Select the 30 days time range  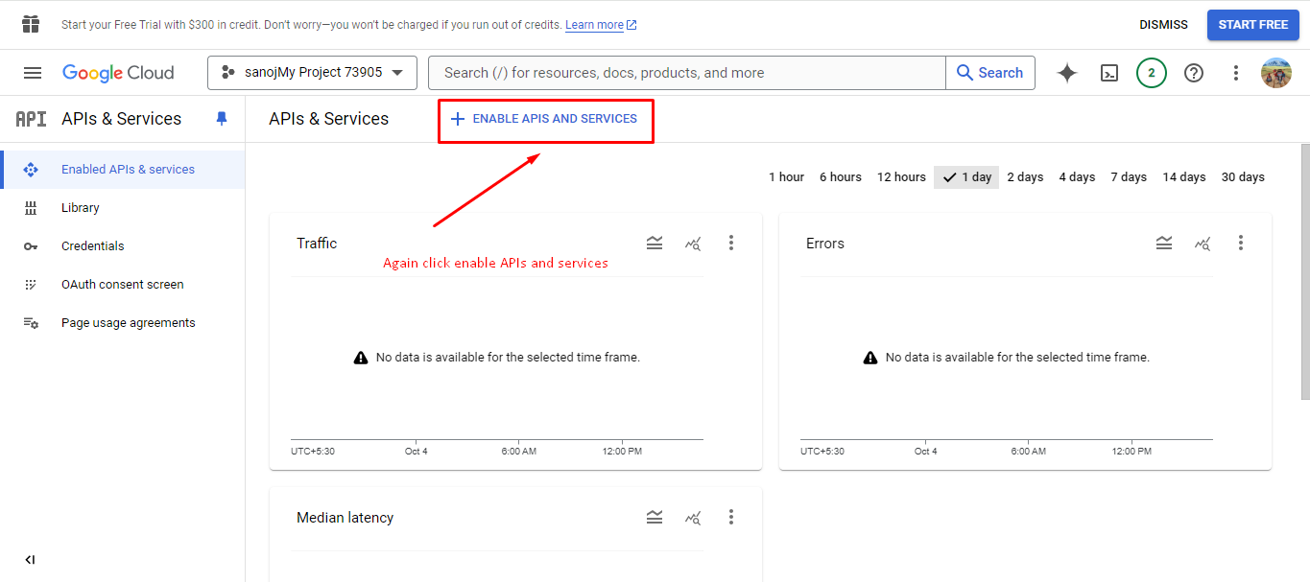[1243, 177]
